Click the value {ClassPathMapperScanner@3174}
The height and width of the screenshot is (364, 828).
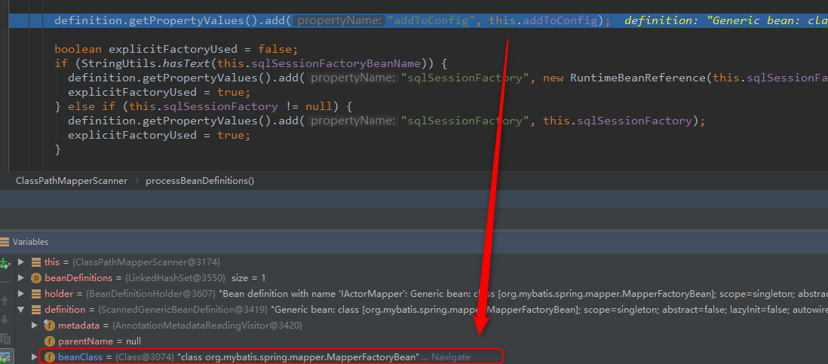[x=146, y=262]
